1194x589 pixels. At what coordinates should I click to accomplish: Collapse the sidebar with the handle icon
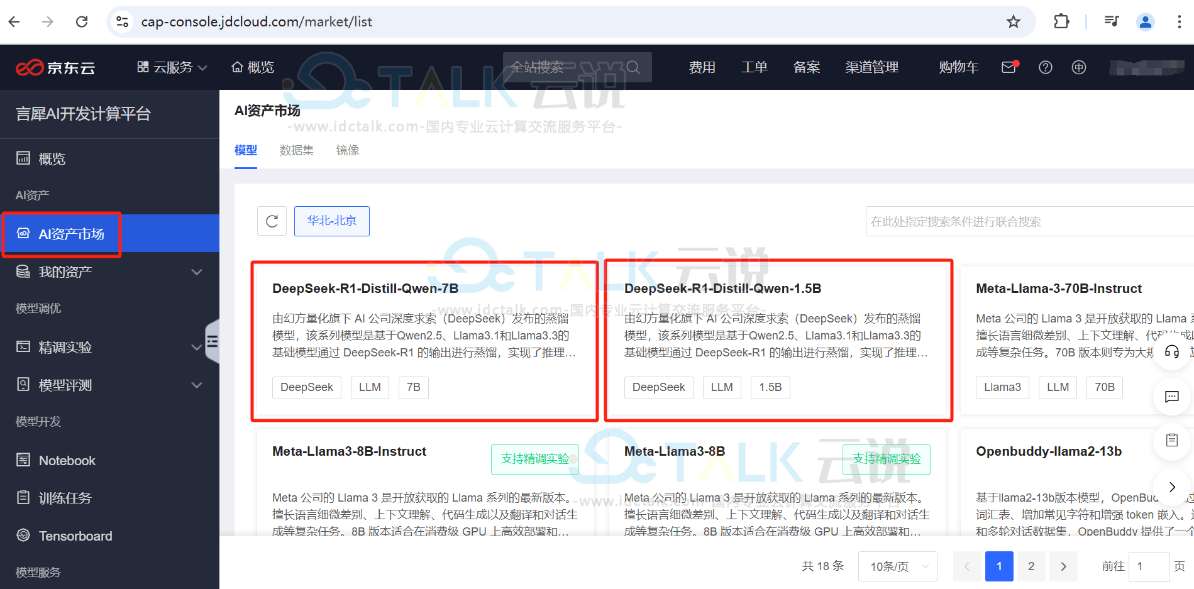pyautogui.click(x=213, y=341)
